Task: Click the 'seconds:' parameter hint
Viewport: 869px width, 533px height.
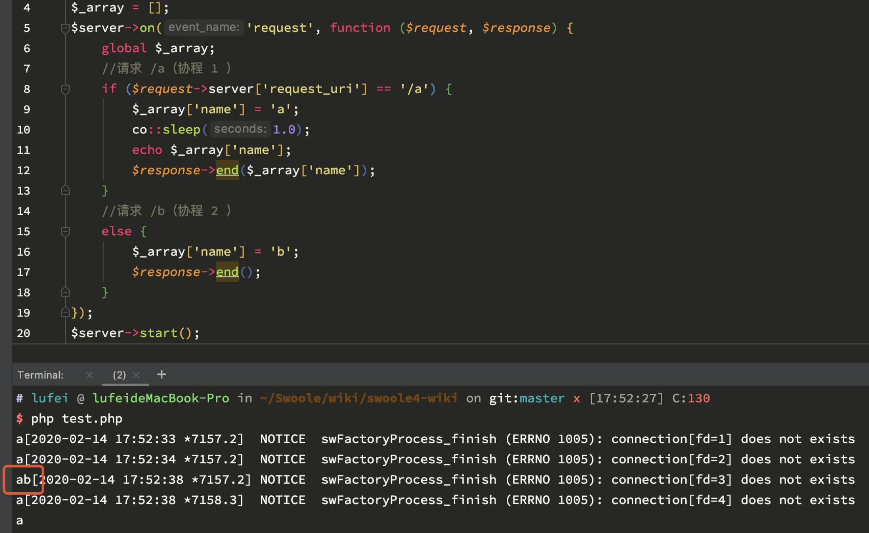Action: (240, 129)
